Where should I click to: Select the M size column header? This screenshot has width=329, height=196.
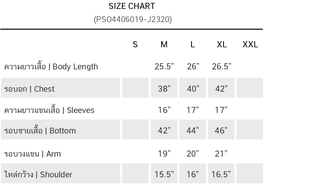(x=164, y=45)
